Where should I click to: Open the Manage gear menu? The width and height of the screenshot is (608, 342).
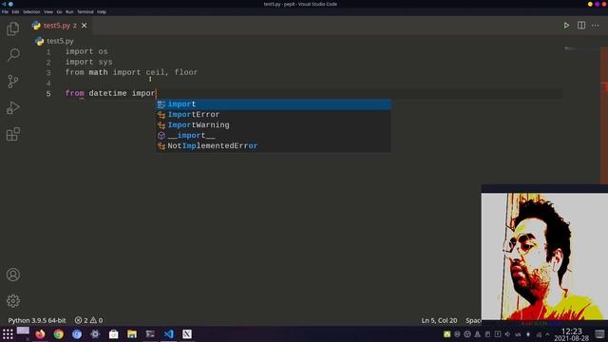[12, 301]
